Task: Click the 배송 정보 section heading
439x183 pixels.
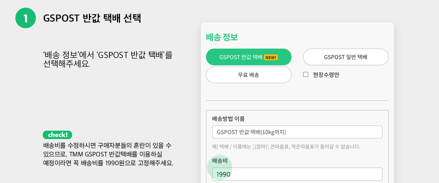Action: [x=222, y=37]
